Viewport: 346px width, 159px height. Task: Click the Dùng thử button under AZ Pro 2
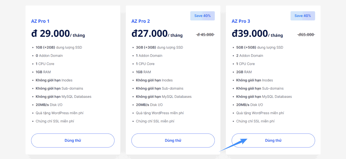173,141
